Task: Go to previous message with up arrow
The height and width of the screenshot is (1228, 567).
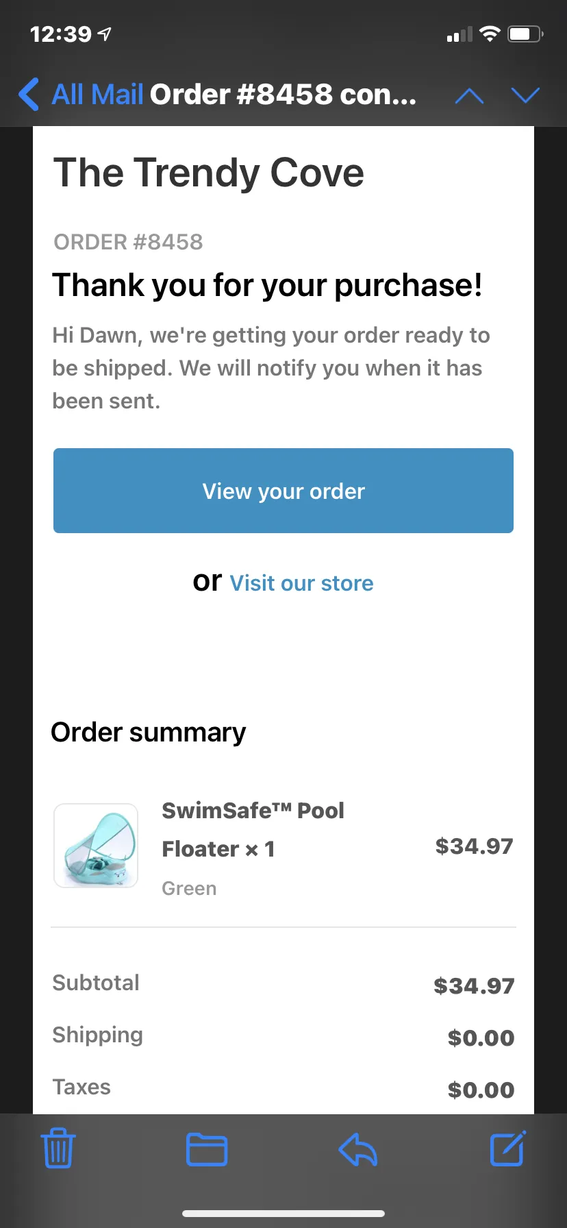Action: tap(469, 96)
